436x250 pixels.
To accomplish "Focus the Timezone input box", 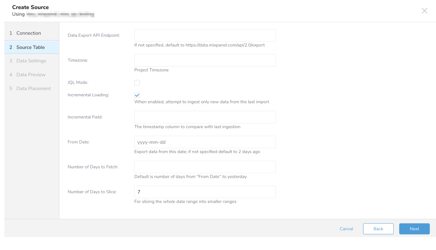I will pyautogui.click(x=205, y=60).
